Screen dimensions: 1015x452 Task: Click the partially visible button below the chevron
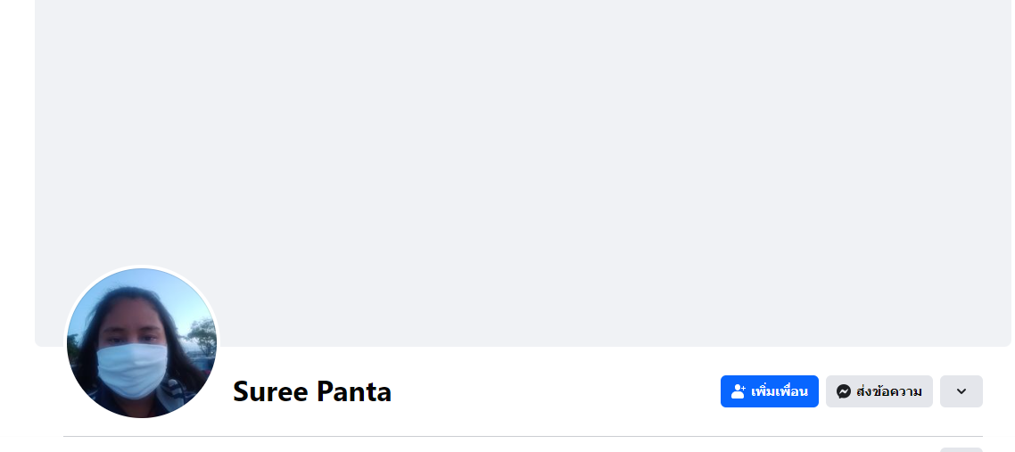pos(961,449)
